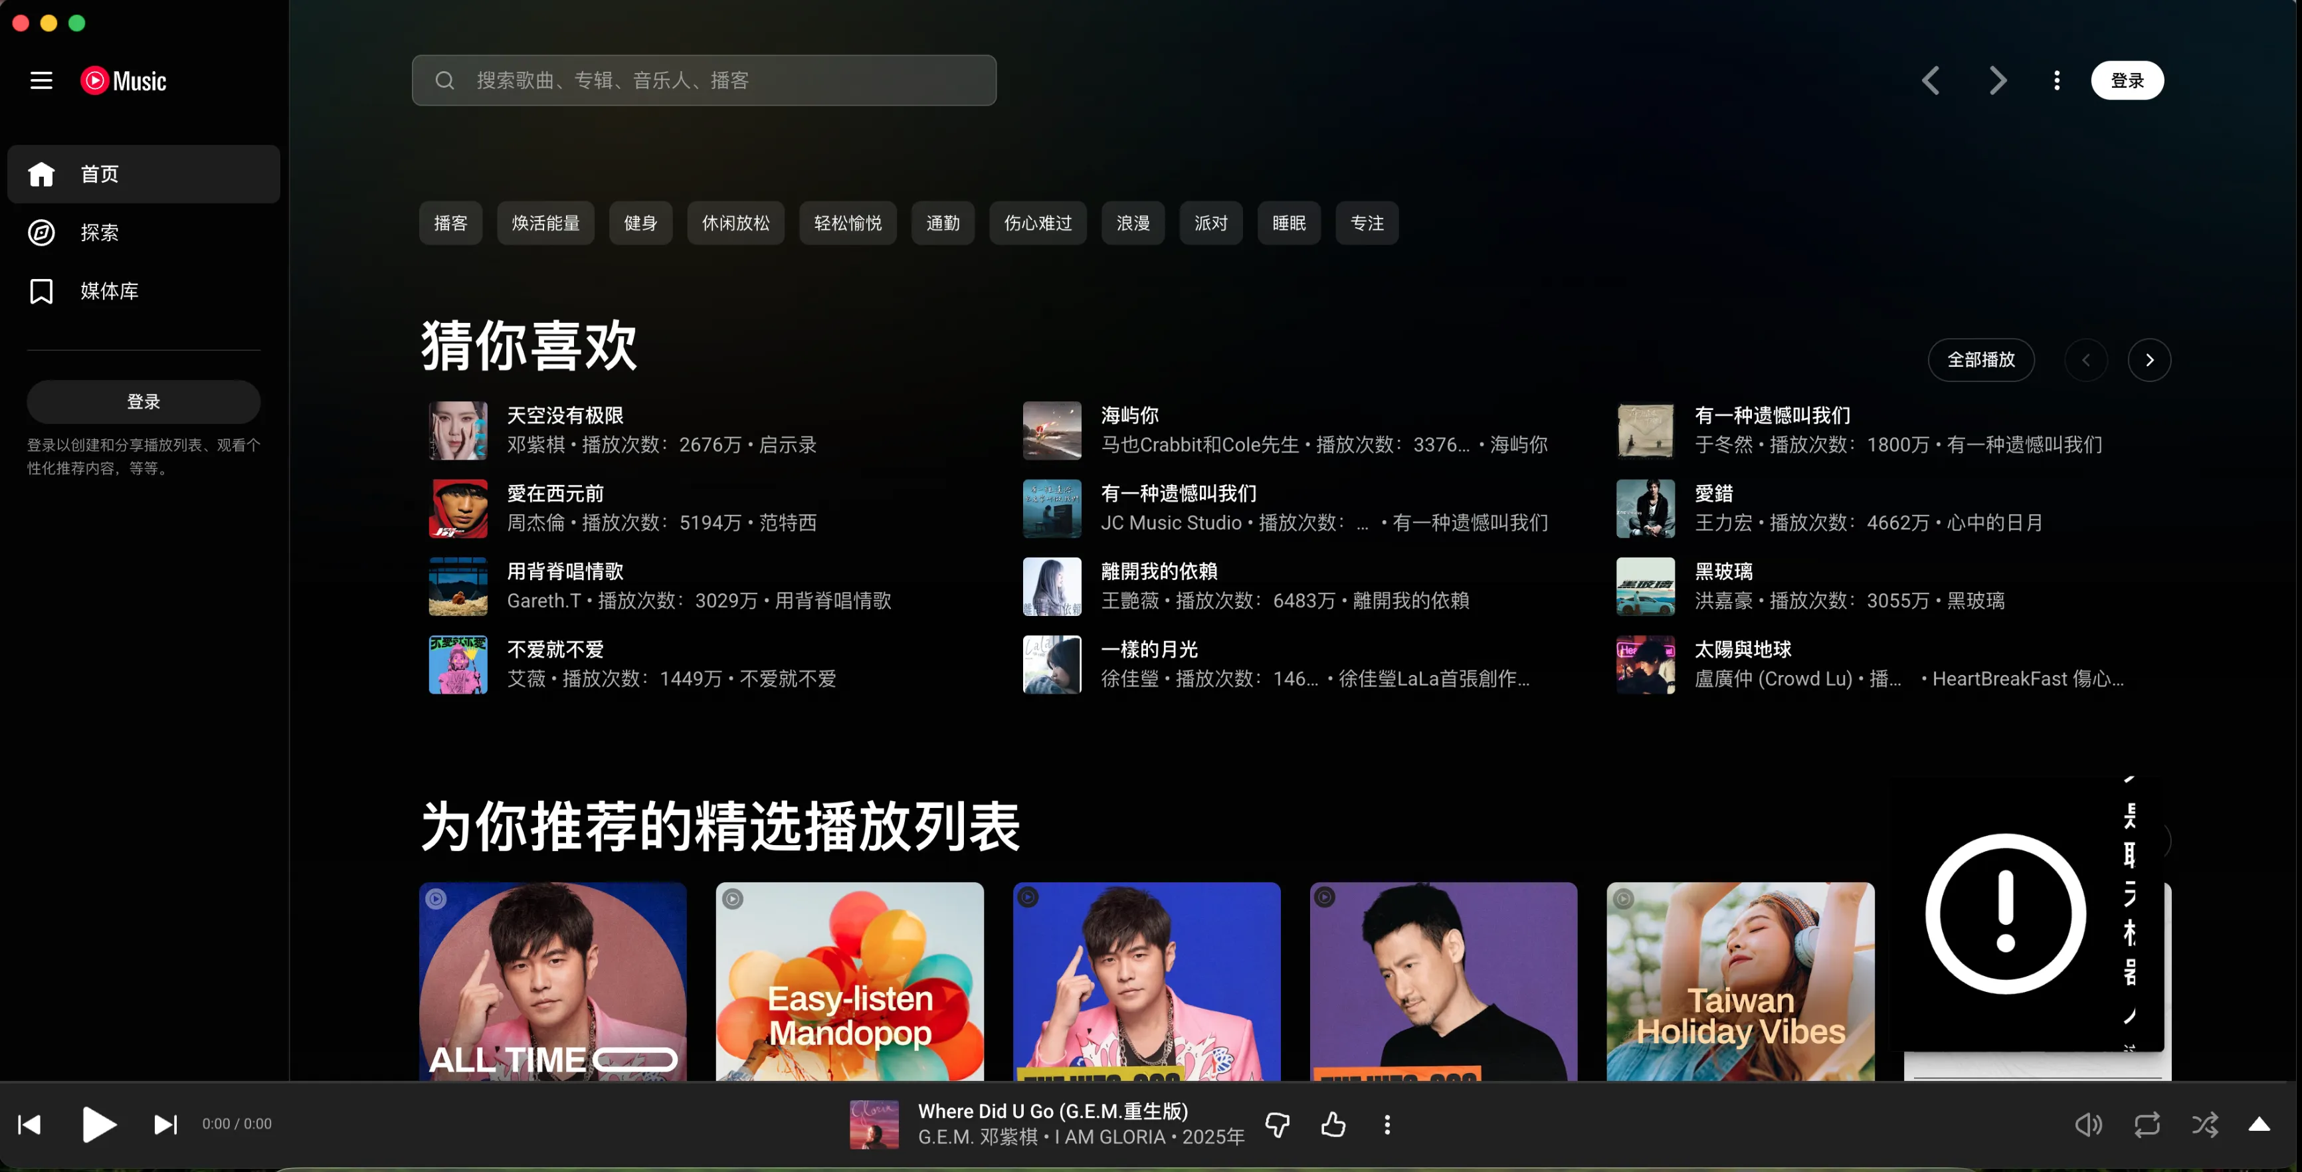Click the 太陽與地球 album cover
Image resolution: width=2302 pixels, height=1172 pixels.
(x=1645, y=664)
